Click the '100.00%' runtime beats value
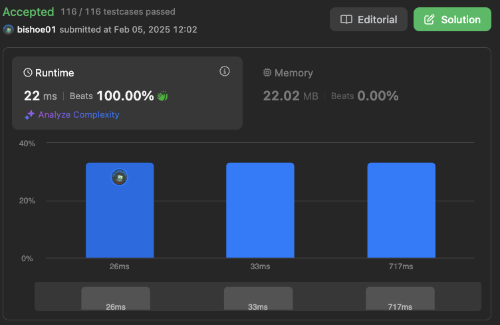The height and width of the screenshot is (325, 500). coord(125,96)
